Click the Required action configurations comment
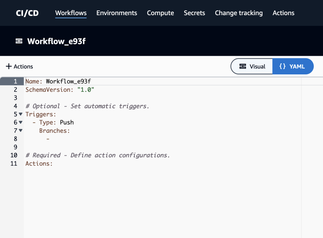The width and height of the screenshot is (323, 238). point(98,155)
